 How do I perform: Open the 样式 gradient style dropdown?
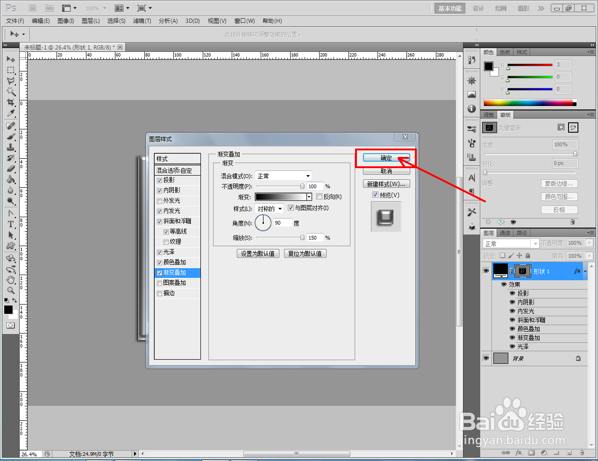270,209
